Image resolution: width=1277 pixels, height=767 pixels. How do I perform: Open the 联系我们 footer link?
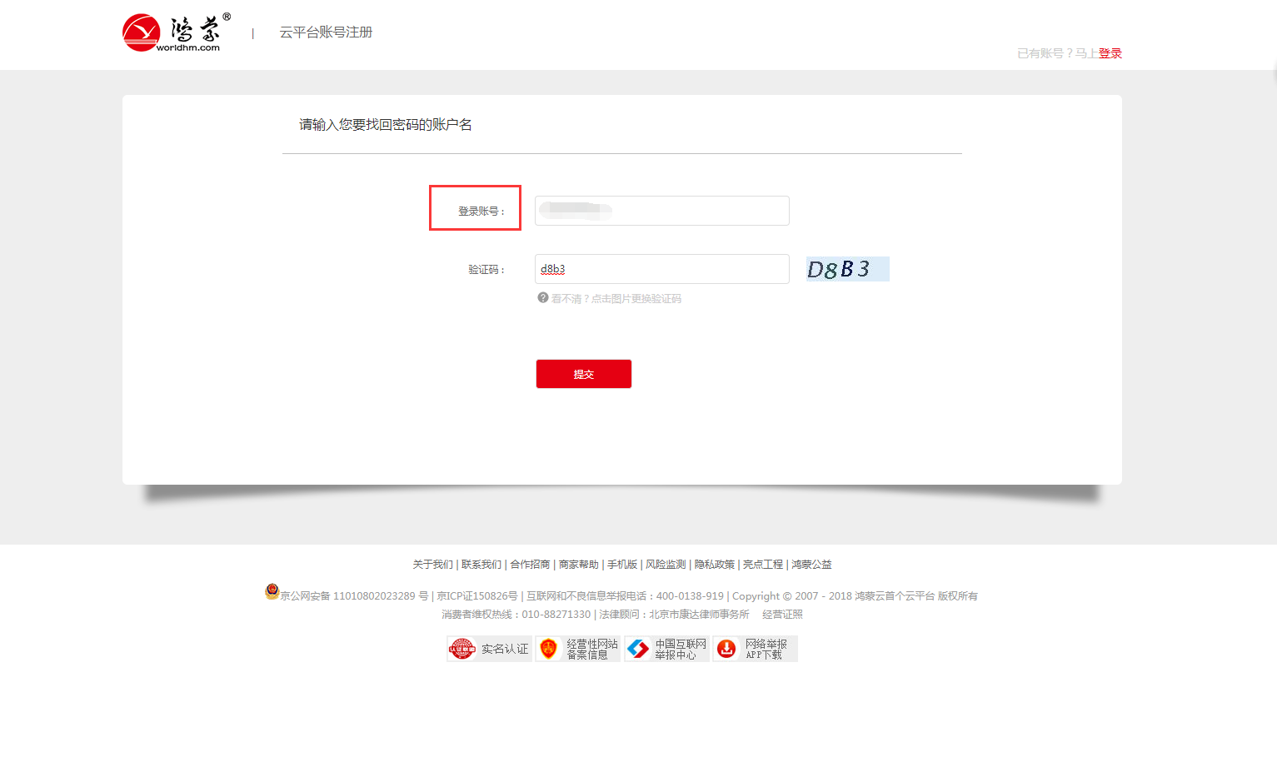click(481, 565)
